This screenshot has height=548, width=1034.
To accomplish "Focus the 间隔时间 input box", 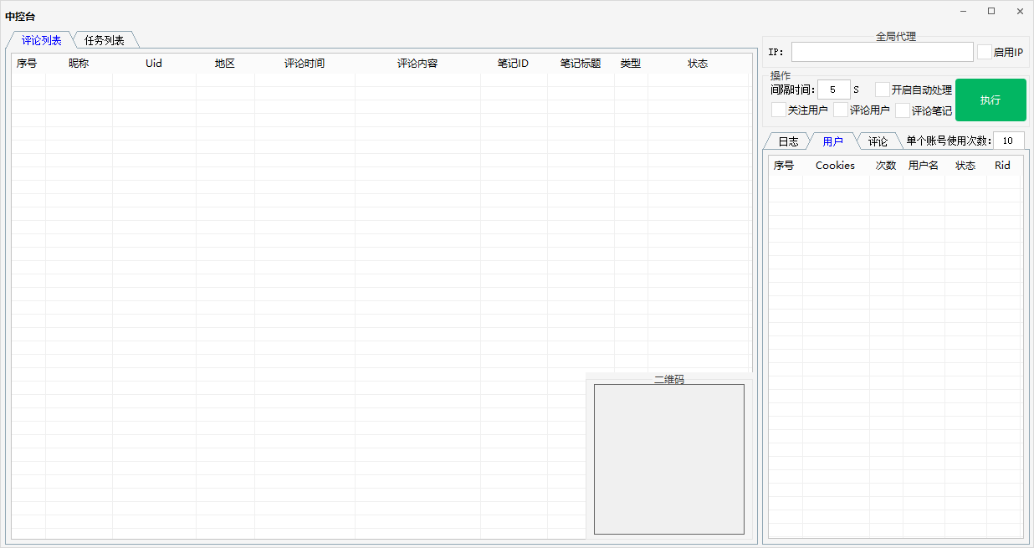I will point(833,90).
